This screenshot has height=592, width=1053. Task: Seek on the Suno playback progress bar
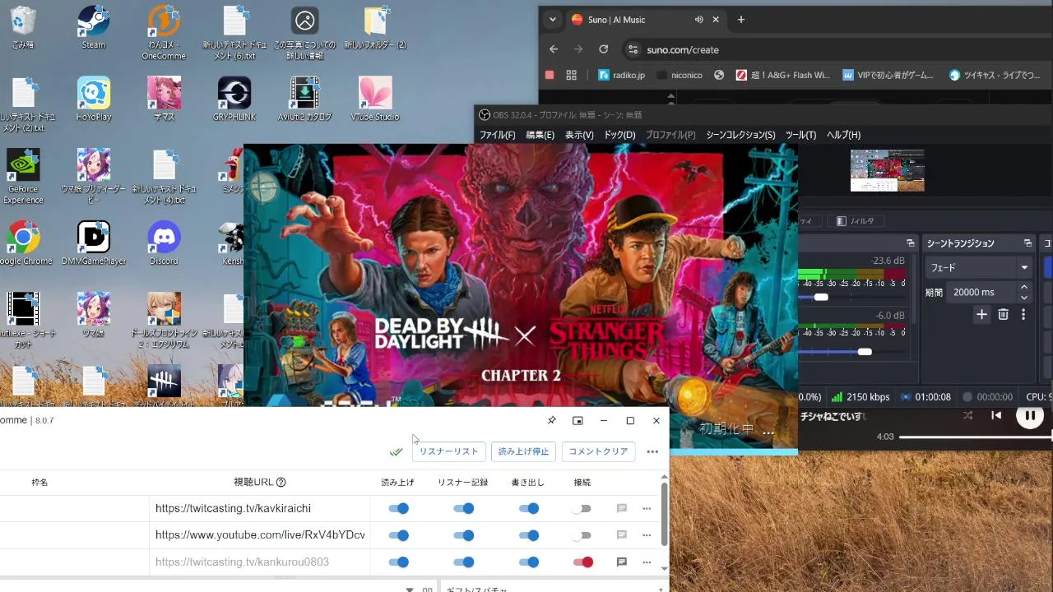coord(976,437)
